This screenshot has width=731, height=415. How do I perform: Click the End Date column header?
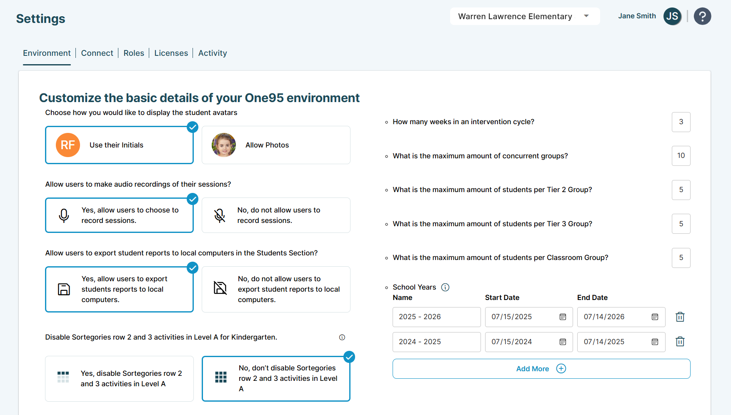pyautogui.click(x=592, y=297)
